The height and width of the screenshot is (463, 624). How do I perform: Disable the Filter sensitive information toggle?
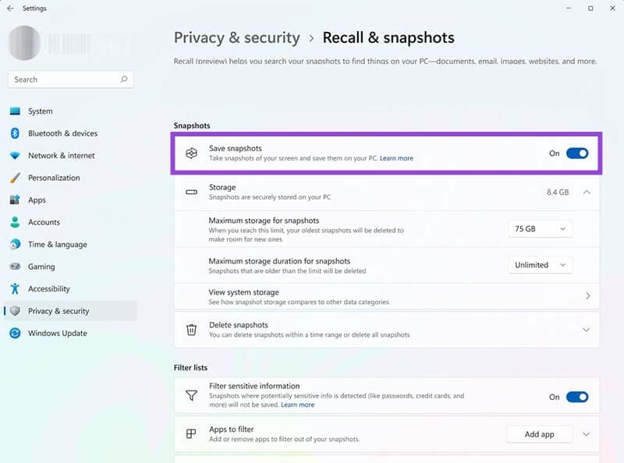577,397
